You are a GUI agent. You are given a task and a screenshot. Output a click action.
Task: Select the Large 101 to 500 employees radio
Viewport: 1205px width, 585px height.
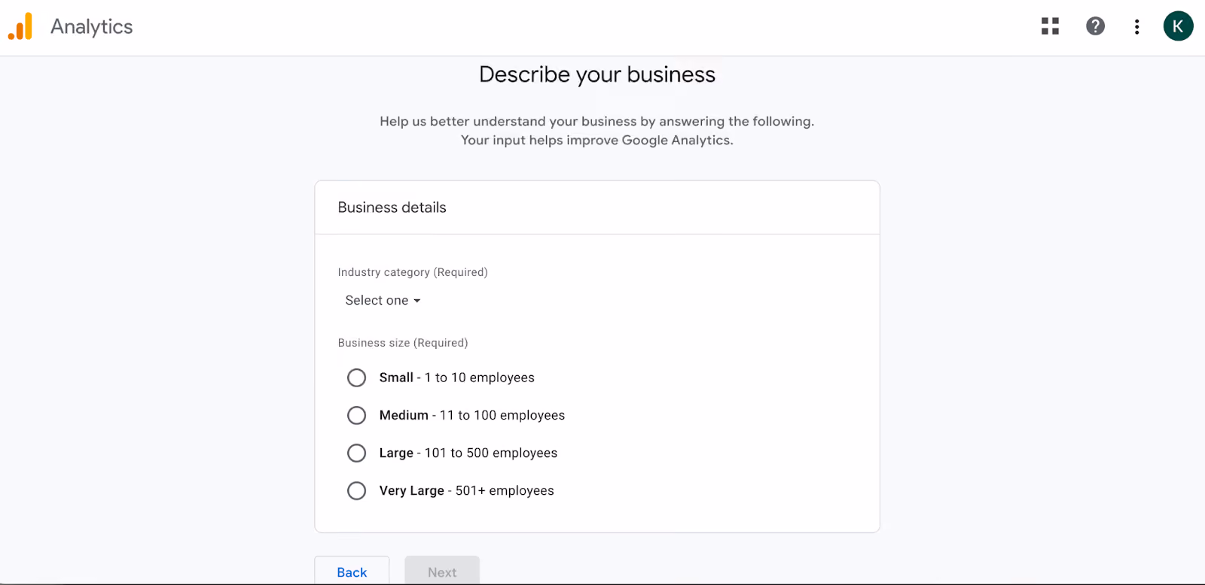(356, 453)
